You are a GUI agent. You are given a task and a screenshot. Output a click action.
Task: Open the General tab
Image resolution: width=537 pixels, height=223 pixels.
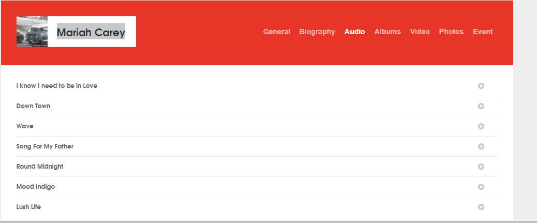[x=276, y=32]
